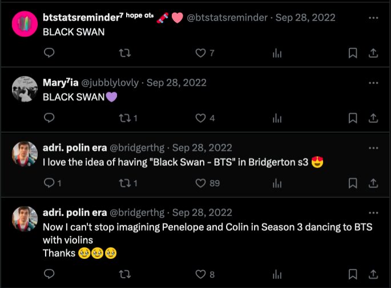Click btstatsreminder's pink profile avatar

coord(25,25)
